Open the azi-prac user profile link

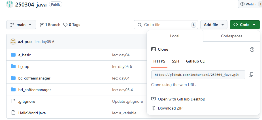25,42
